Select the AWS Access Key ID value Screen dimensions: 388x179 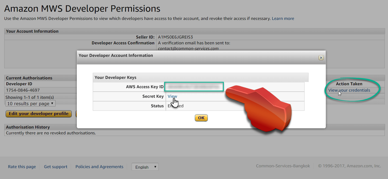pyautogui.click(x=194, y=87)
